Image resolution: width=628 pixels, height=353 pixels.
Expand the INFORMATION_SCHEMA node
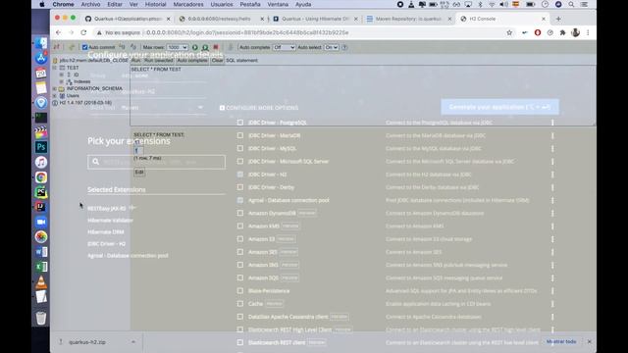(55, 88)
